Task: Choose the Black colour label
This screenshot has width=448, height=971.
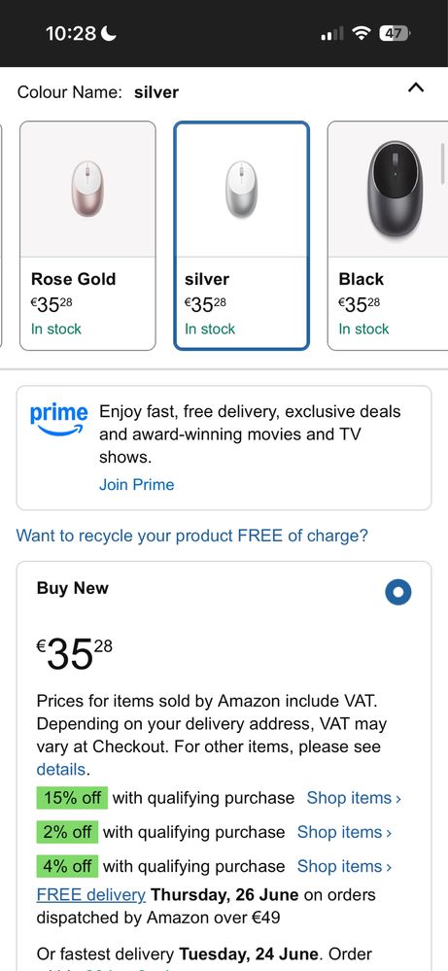Action: 362,279
